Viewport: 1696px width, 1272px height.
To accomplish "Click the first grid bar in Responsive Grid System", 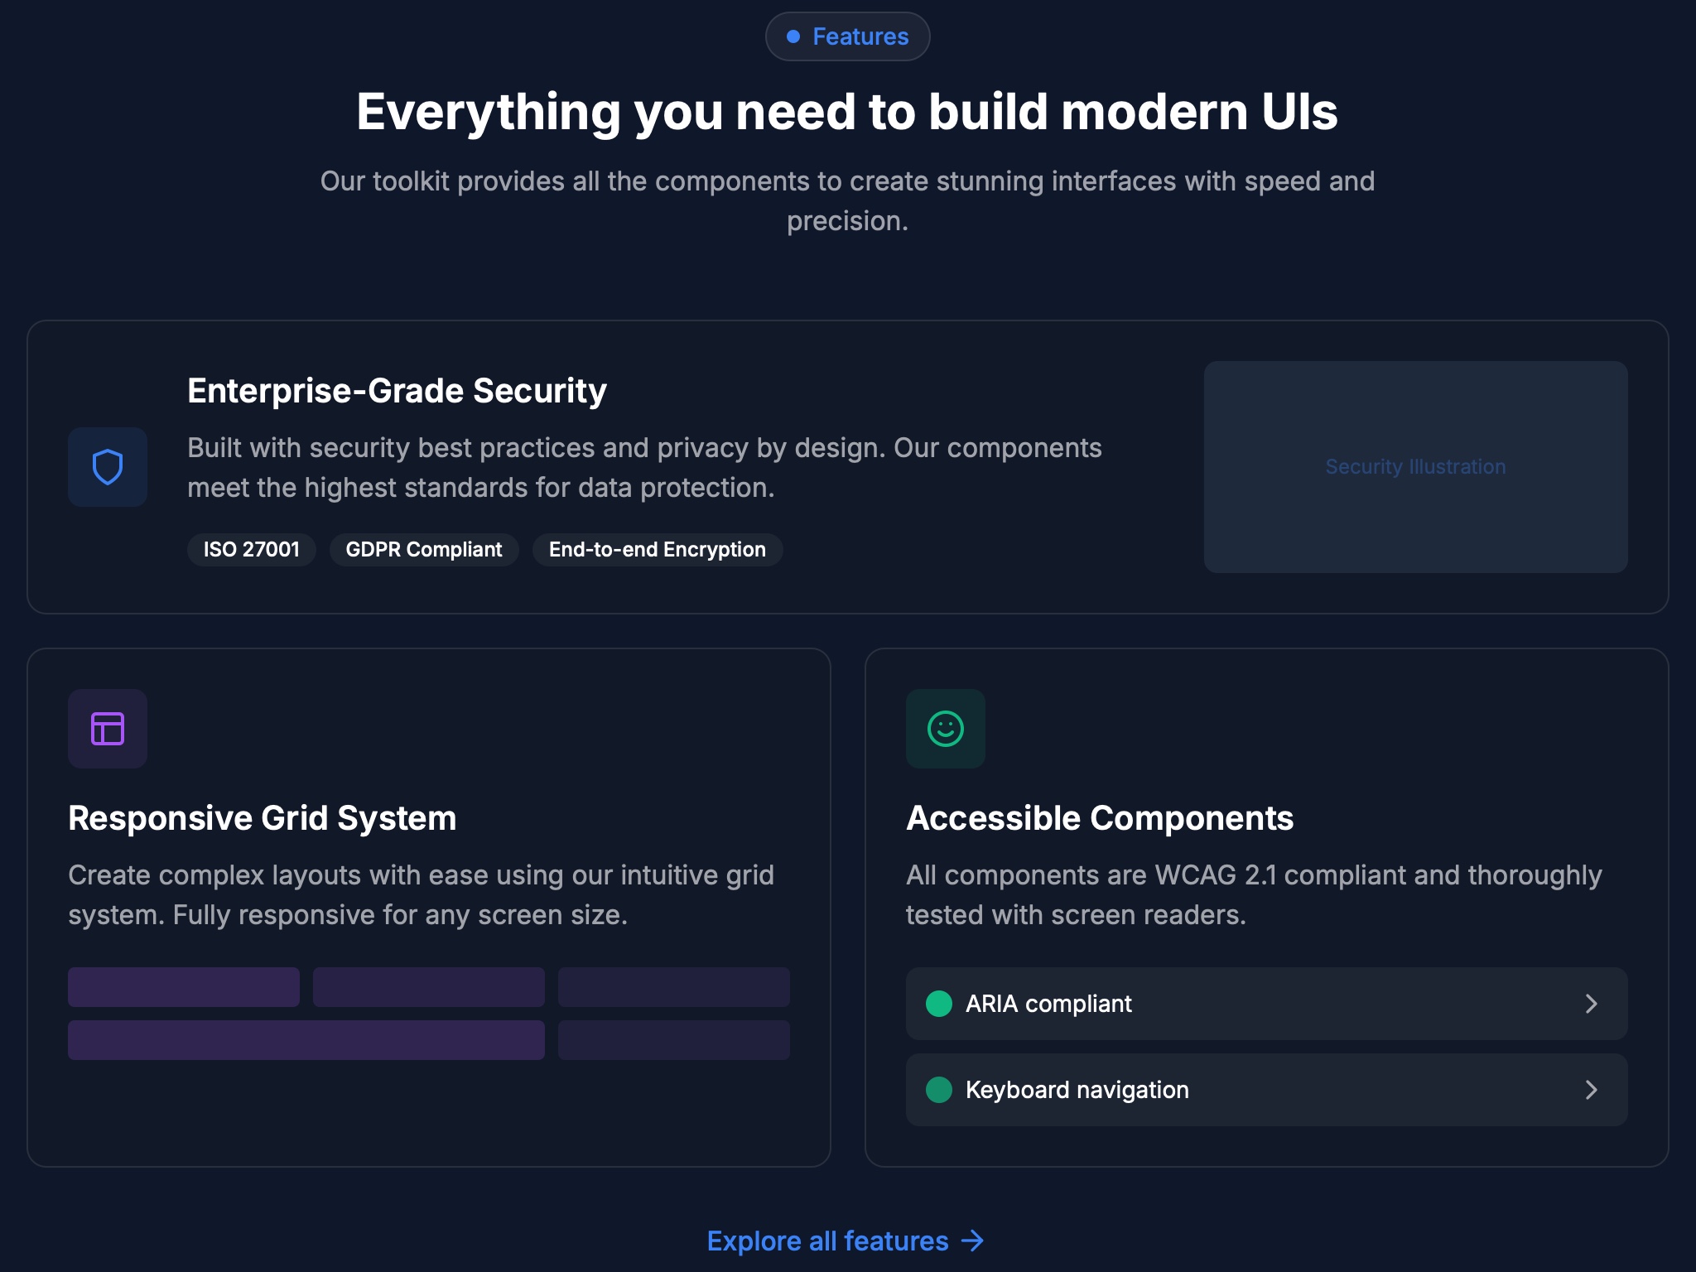I will [183, 987].
